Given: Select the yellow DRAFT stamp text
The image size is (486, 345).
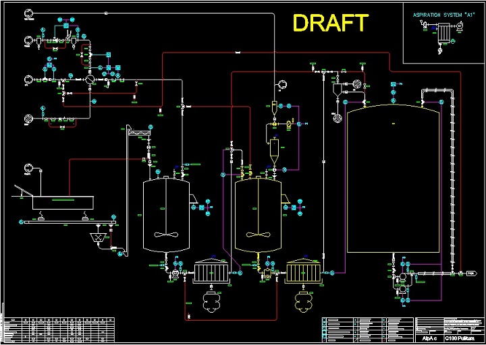Looking at the screenshot, I should 330,23.
